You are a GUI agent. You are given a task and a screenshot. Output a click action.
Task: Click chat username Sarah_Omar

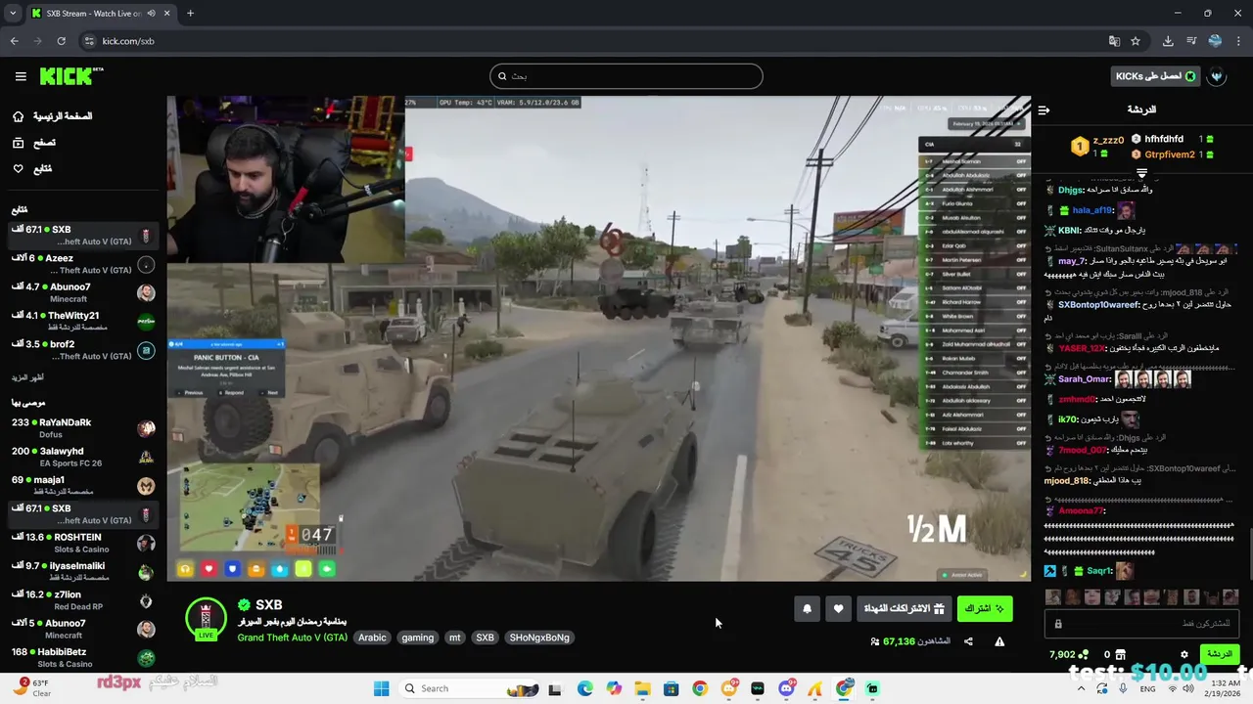click(x=1084, y=379)
